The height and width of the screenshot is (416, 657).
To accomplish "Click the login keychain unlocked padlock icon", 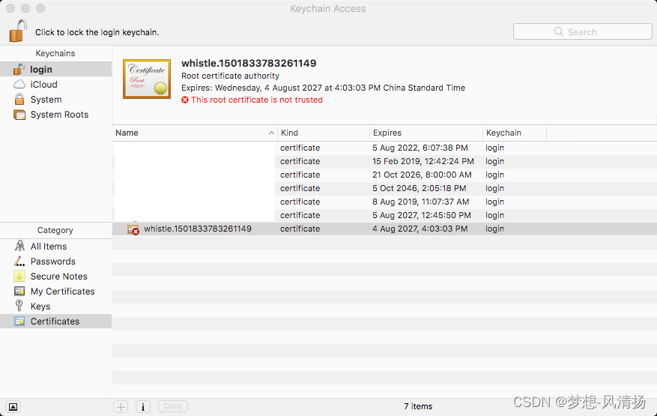I will tap(19, 69).
